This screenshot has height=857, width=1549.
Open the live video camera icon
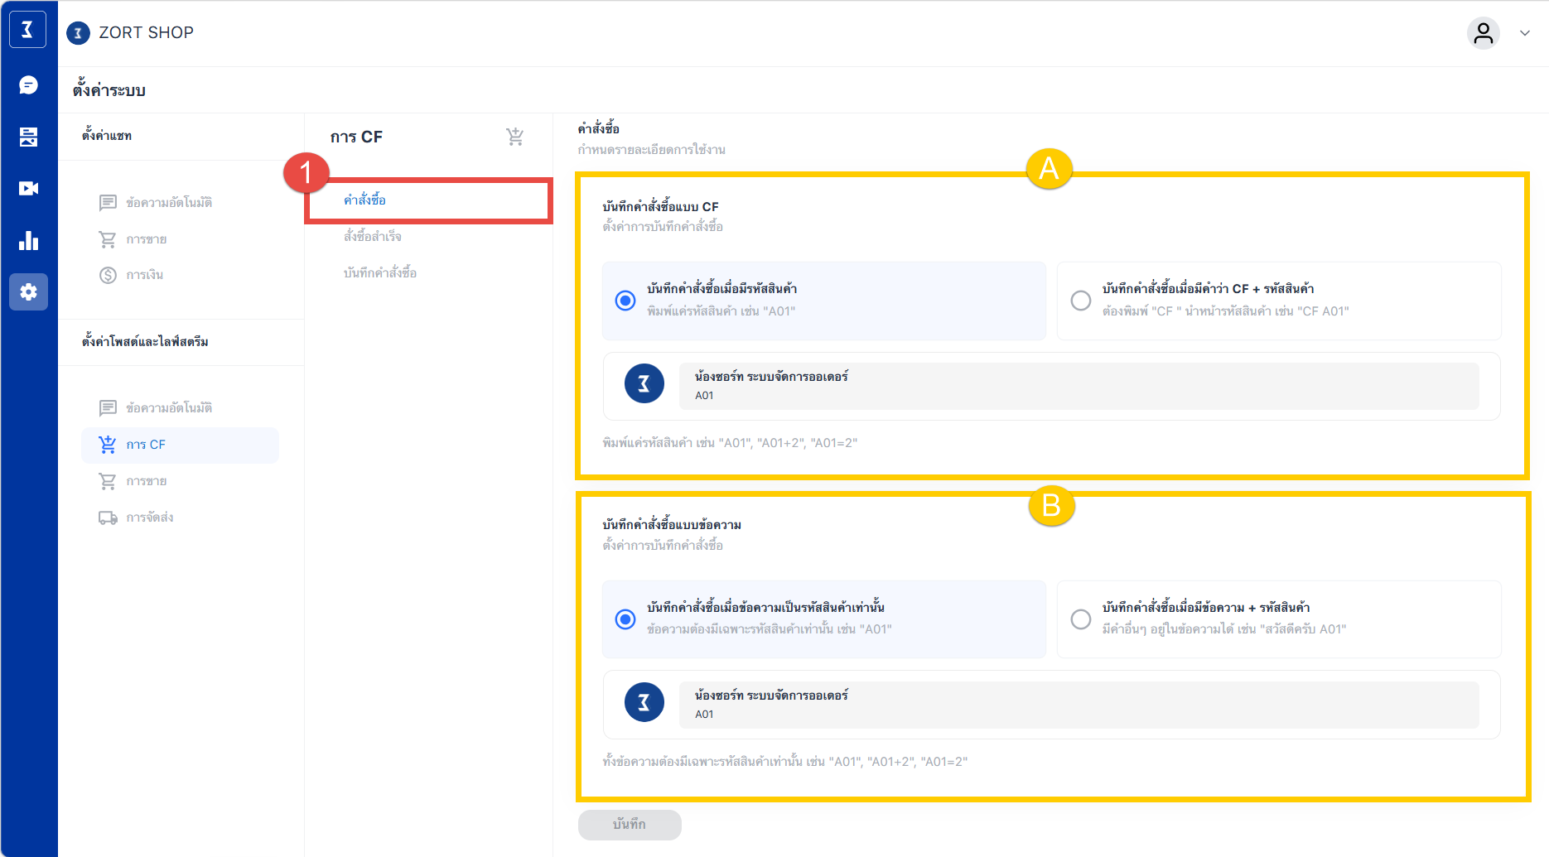28,189
